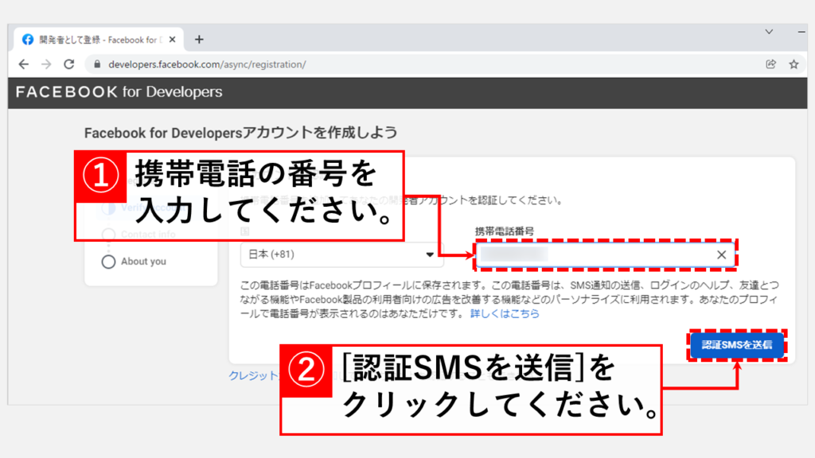815x458 pixels.
Task: Clear the phone number with the X icon
Action: pos(721,254)
